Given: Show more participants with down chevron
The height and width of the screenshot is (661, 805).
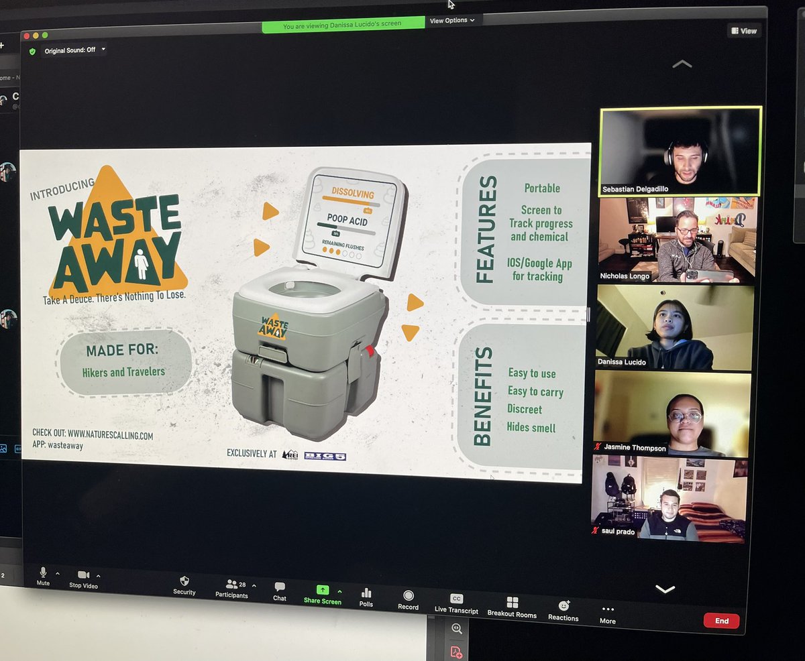Looking at the screenshot, I should (665, 589).
